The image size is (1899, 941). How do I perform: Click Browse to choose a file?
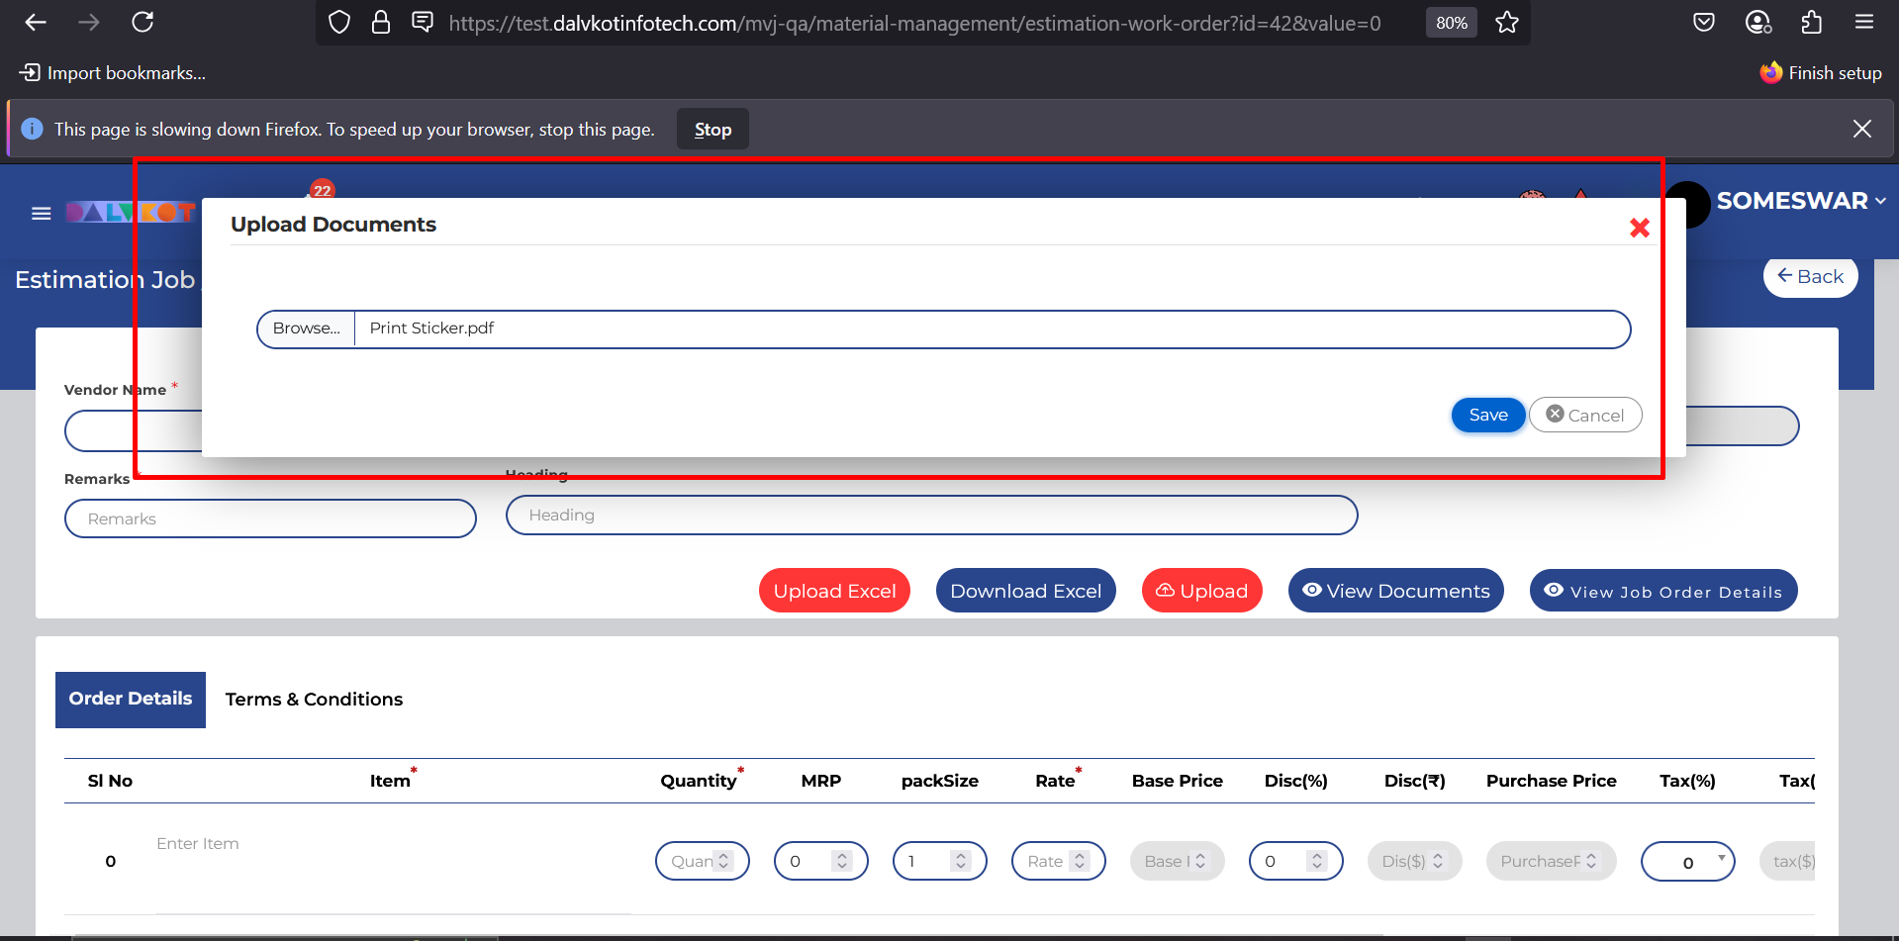[306, 329]
